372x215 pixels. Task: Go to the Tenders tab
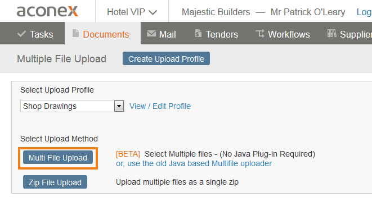coord(216,34)
